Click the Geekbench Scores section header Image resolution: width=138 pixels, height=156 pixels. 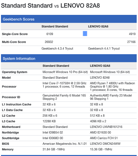point(69,19)
